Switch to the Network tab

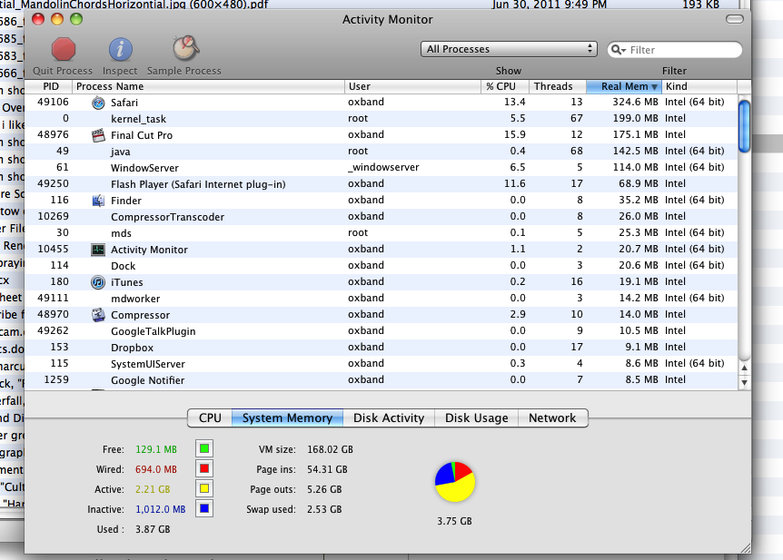pyautogui.click(x=553, y=418)
